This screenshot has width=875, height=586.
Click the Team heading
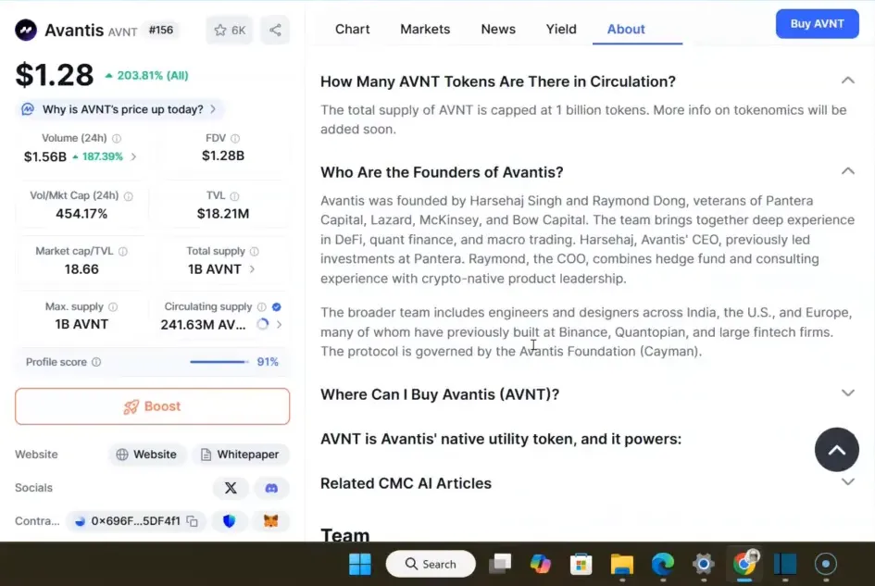(x=344, y=535)
